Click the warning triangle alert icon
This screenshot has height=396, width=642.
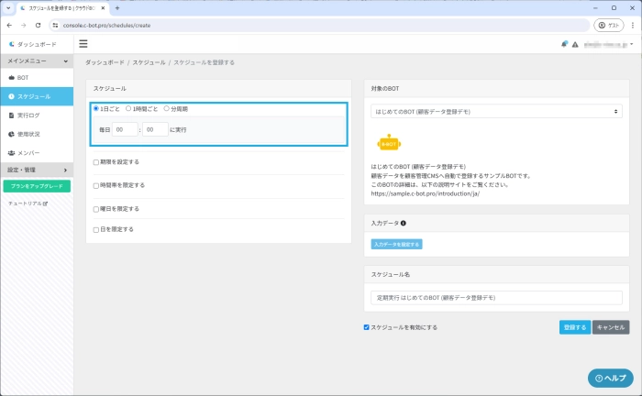(x=575, y=44)
